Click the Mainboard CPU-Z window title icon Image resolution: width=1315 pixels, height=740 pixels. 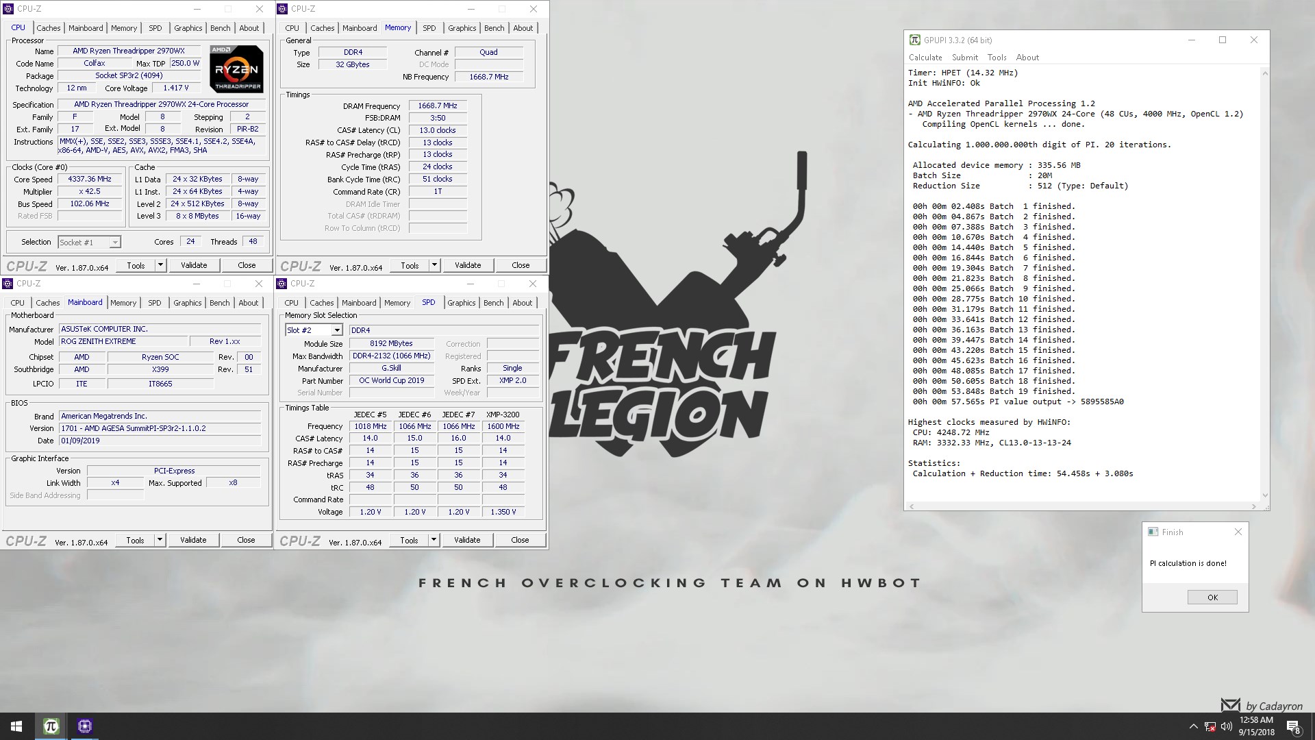[x=8, y=284]
